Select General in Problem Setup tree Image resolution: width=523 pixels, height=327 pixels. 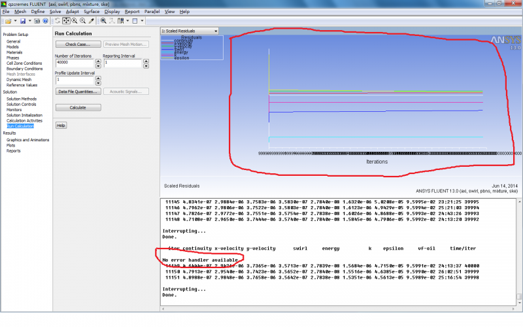point(13,41)
